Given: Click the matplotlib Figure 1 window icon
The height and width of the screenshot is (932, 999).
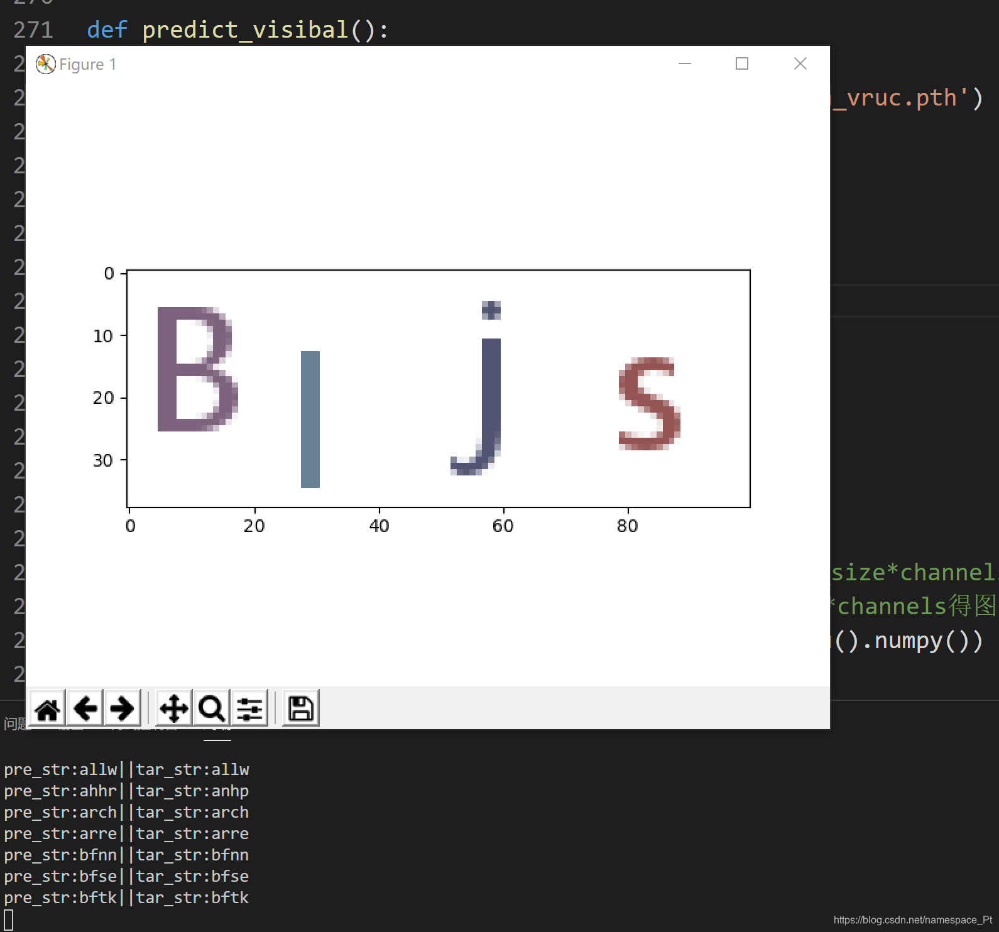Looking at the screenshot, I should tap(45, 64).
